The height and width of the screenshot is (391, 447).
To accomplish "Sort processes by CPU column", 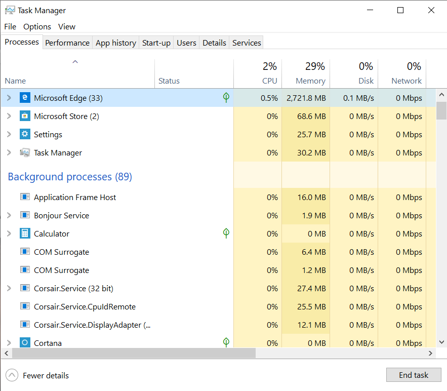I will tap(258, 73).
